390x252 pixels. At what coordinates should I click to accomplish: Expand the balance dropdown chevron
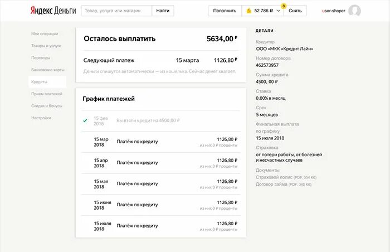point(278,11)
